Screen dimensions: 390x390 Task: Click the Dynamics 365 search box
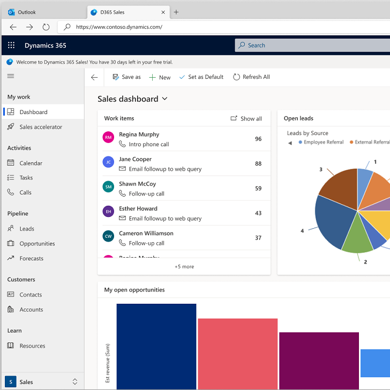coord(312,45)
